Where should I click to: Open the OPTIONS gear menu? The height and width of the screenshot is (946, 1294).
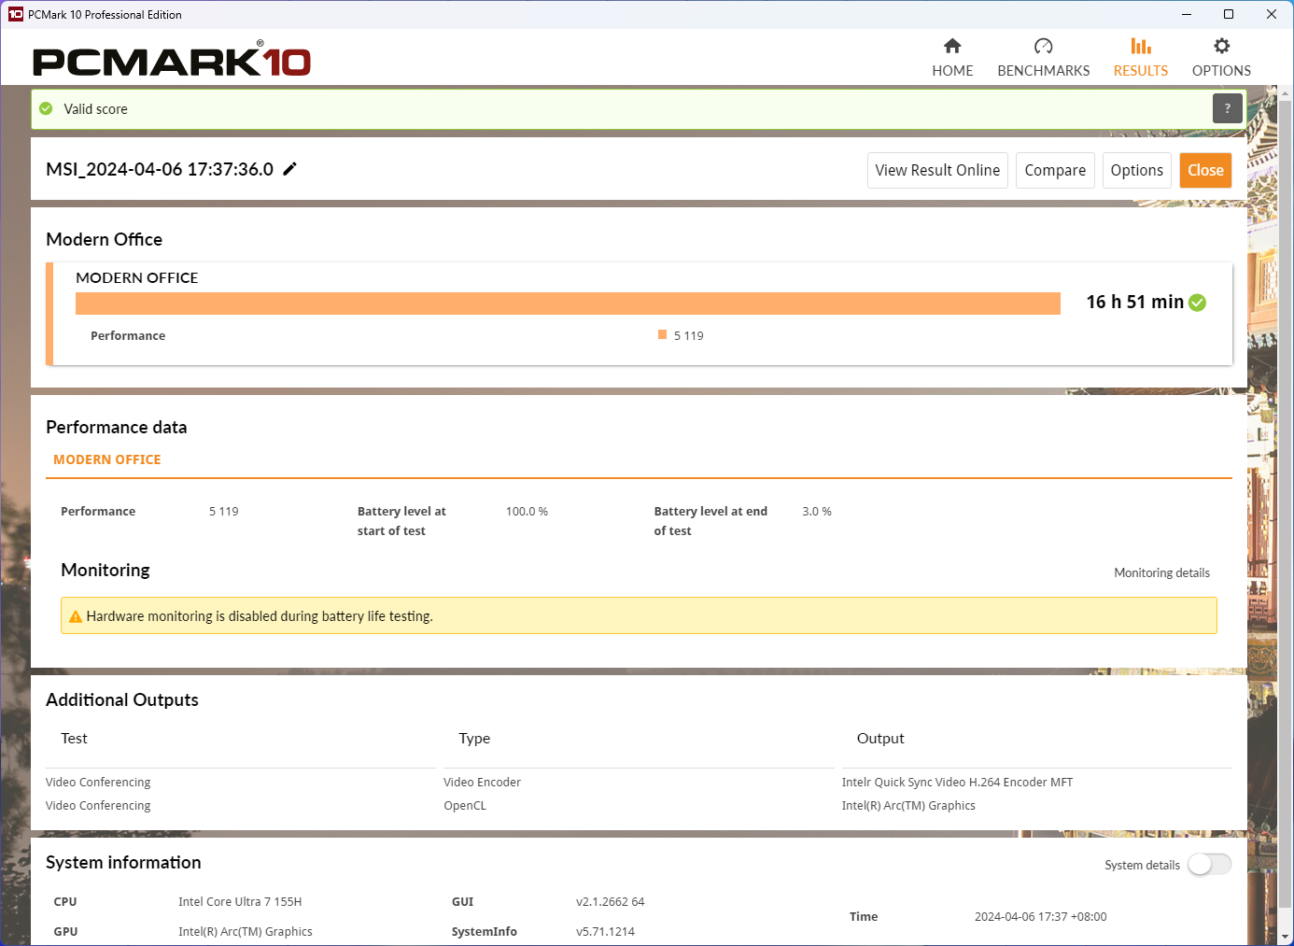click(x=1221, y=58)
